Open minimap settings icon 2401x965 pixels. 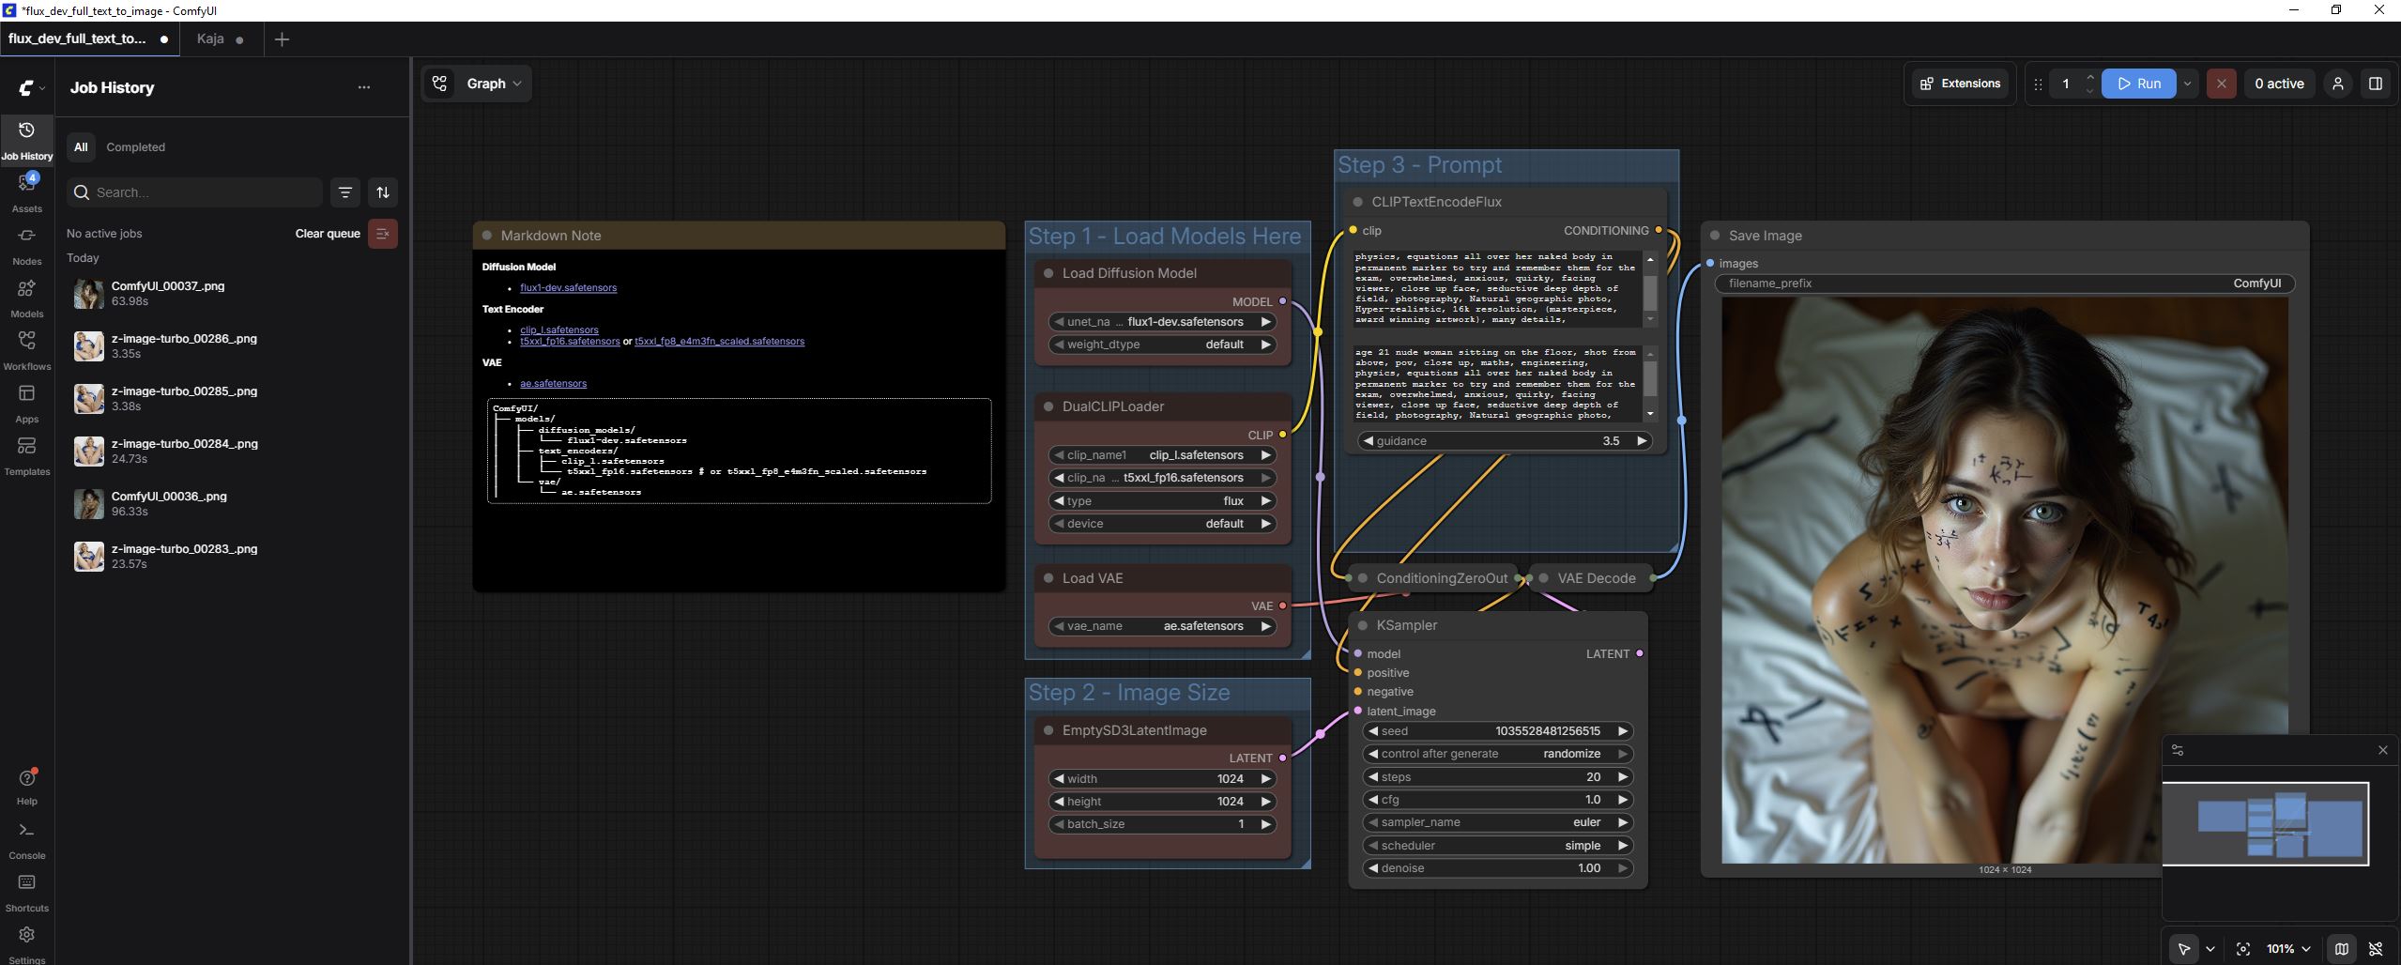pos(2178,750)
